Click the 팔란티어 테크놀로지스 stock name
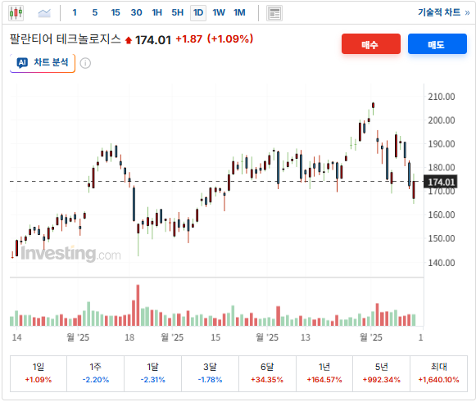The image size is (476, 402). (66, 39)
